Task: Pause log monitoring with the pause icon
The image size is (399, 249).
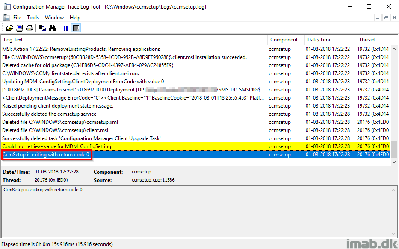Action: [66, 28]
